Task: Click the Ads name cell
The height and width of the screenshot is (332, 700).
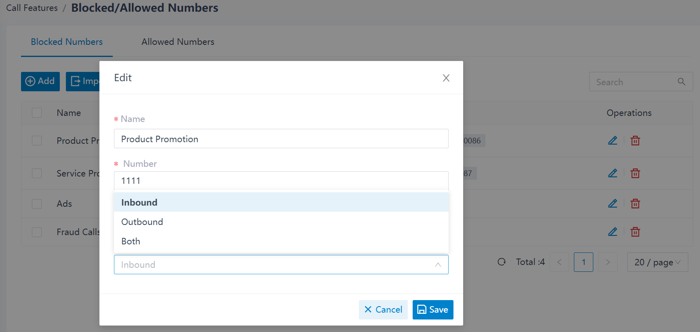Action: [x=64, y=204]
